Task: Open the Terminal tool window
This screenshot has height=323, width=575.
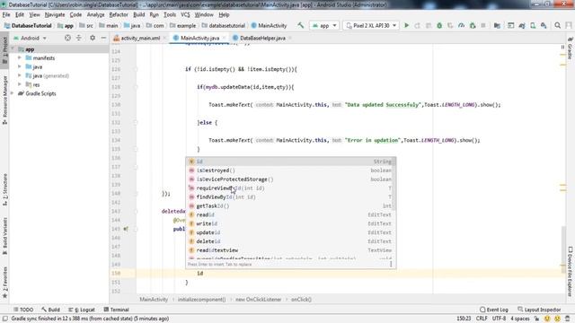Action: [116, 310]
